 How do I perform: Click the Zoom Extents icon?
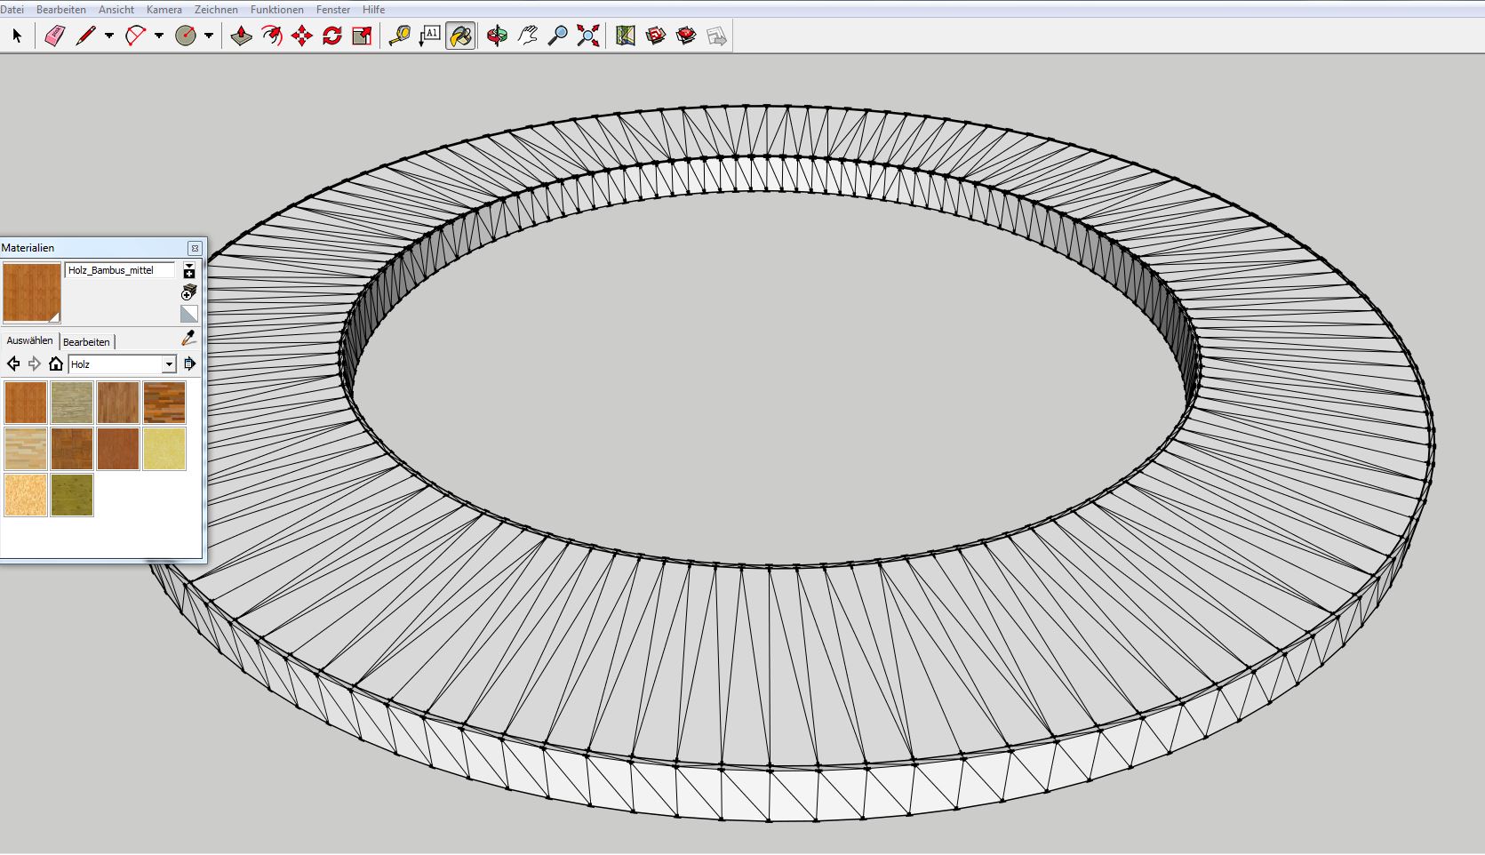587,36
